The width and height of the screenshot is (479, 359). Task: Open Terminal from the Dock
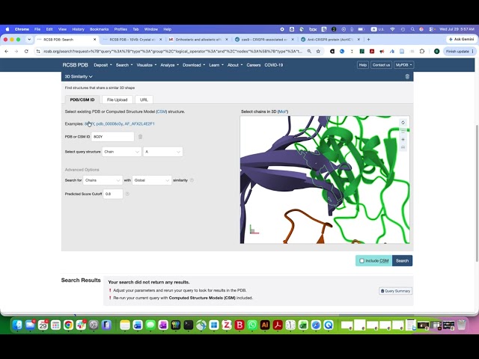[x=189, y=325]
